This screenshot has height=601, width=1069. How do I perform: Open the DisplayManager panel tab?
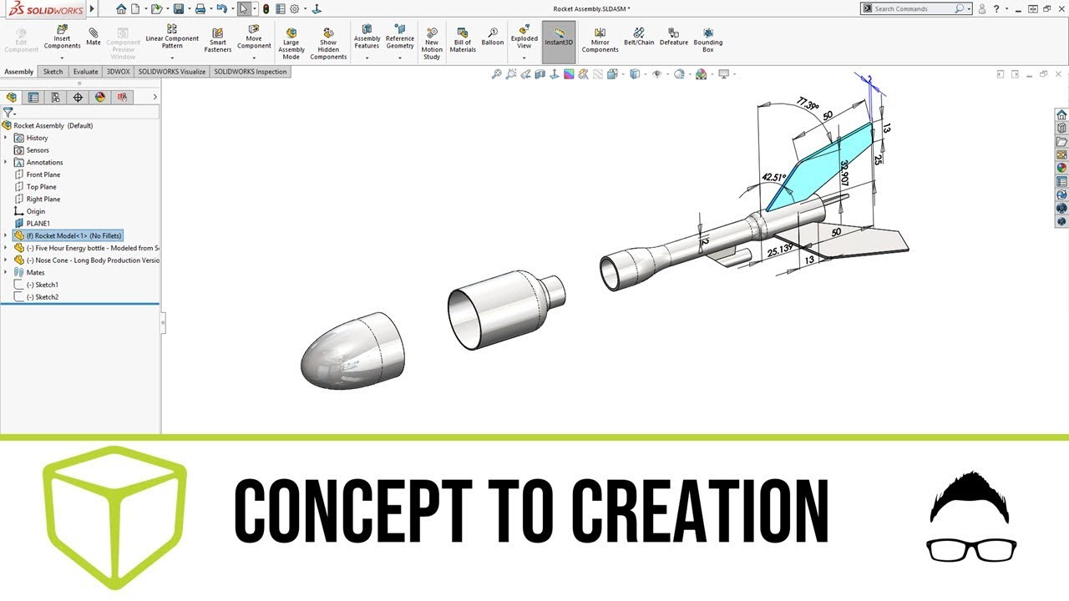pyautogui.click(x=100, y=97)
